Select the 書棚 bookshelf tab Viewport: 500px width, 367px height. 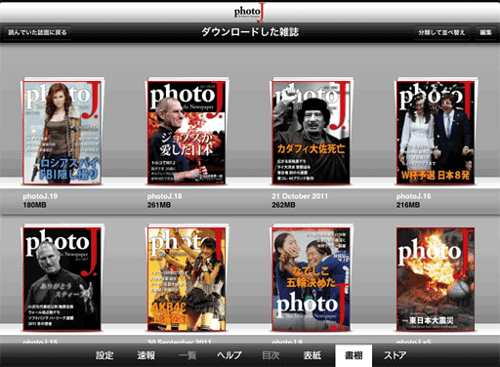[x=354, y=355]
